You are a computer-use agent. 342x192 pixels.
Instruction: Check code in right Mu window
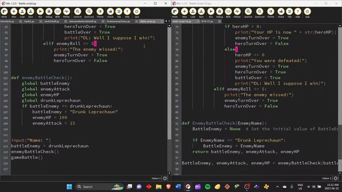pos(281,13)
